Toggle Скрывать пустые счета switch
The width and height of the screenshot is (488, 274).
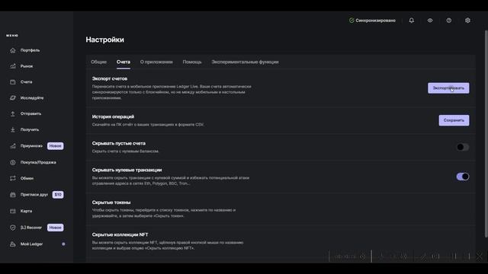pyautogui.click(x=463, y=147)
